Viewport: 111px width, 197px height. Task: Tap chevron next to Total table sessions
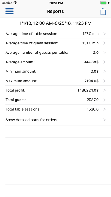click(104, 109)
